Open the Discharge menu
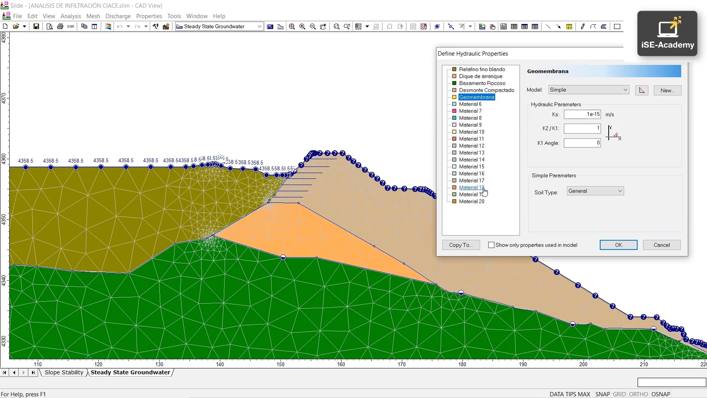The width and height of the screenshot is (707, 398). [118, 16]
